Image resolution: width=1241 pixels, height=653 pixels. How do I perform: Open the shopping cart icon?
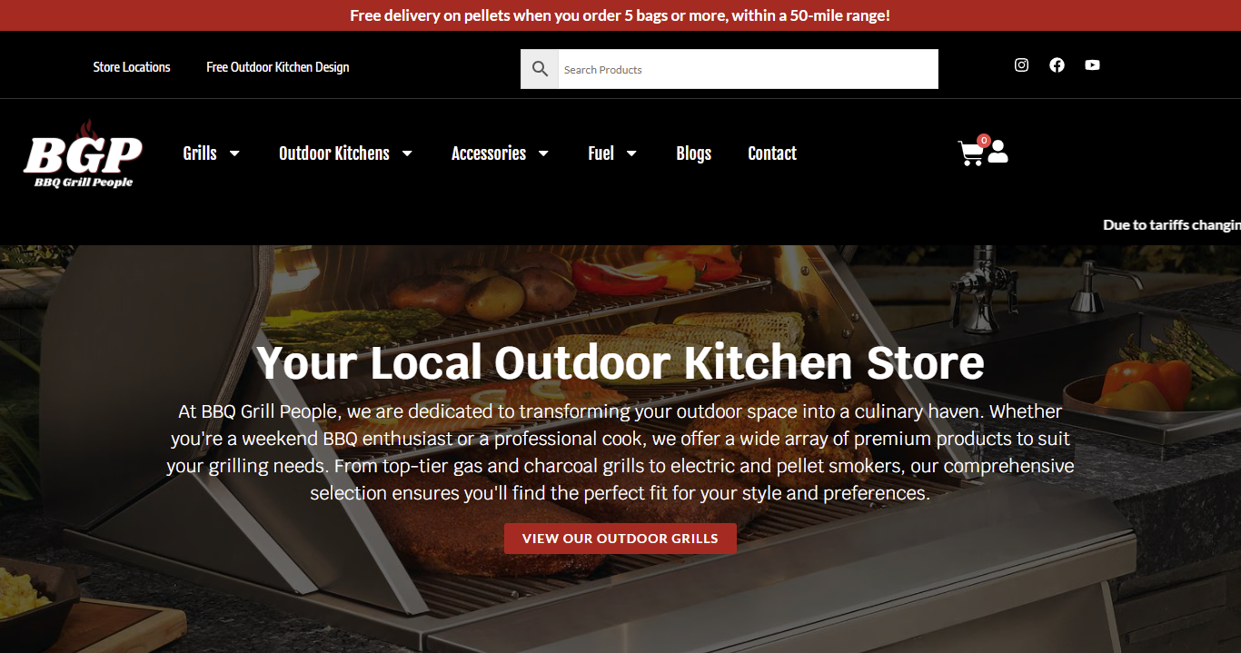[x=970, y=153]
